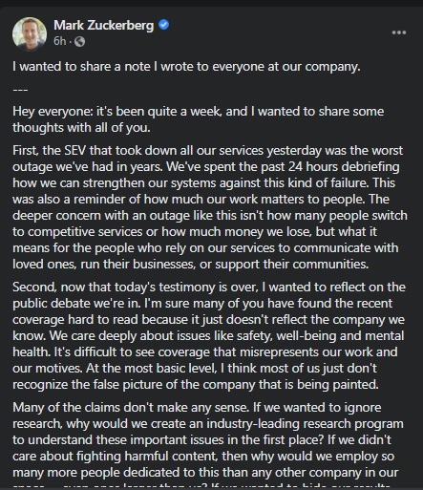Open the Mark Zuckerberg name link
This screenshot has height=490, width=423.
tap(103, 25)
